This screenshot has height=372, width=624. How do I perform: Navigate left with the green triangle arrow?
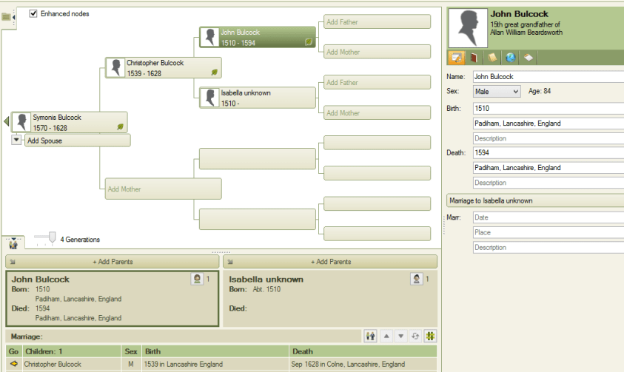[6, 121]
